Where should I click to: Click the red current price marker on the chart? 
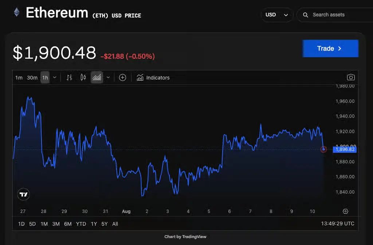point(323,149)
